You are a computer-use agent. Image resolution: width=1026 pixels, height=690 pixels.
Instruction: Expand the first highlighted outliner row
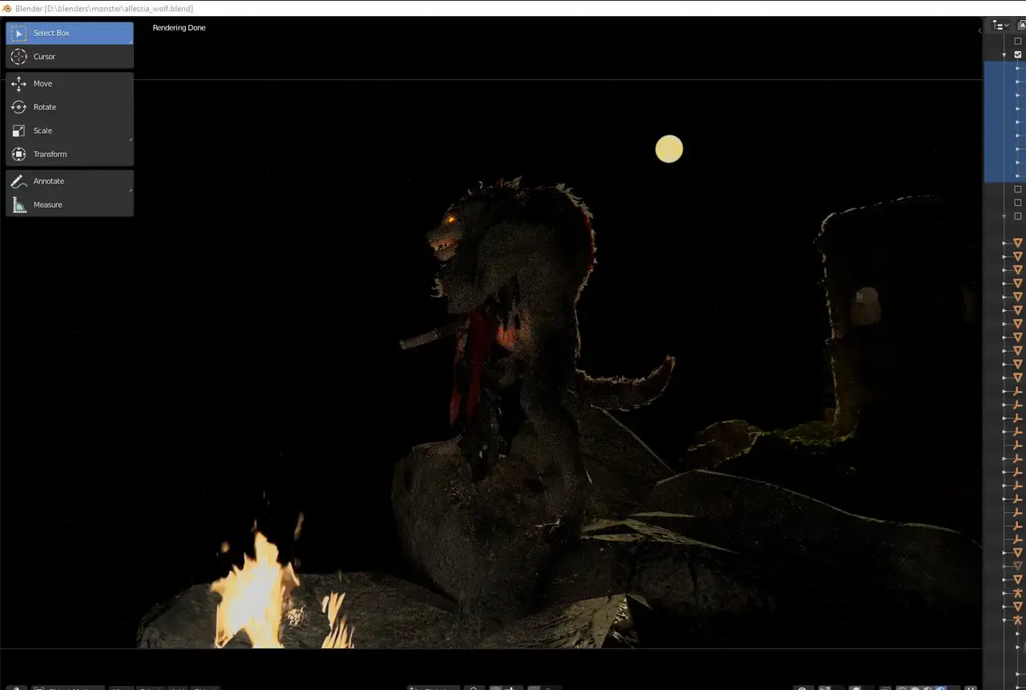click(x=1017, y=68)
